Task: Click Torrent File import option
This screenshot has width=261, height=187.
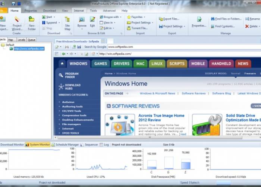Action: pos(137,28)
